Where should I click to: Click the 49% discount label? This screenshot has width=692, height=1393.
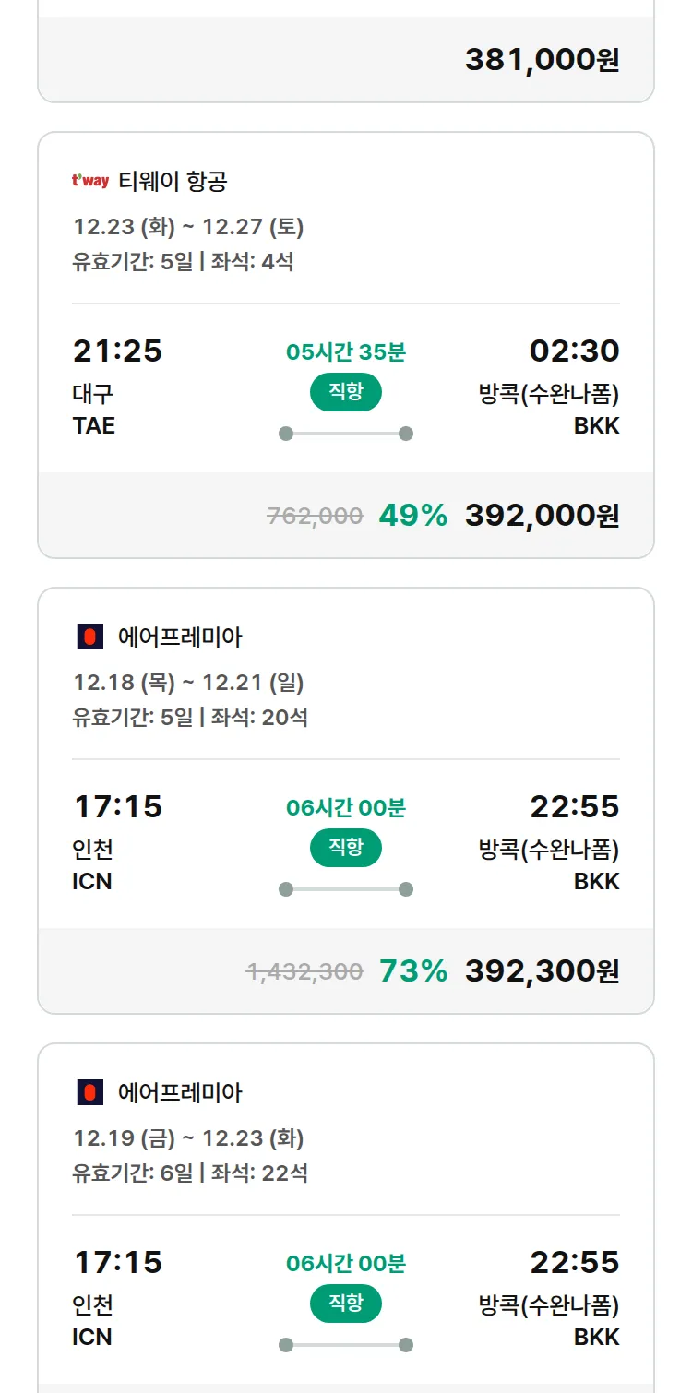[412, 516]
